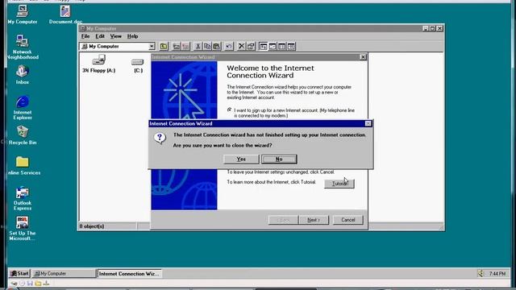
Task: Open the Help menu in My Computer
Action: point(132,36)
